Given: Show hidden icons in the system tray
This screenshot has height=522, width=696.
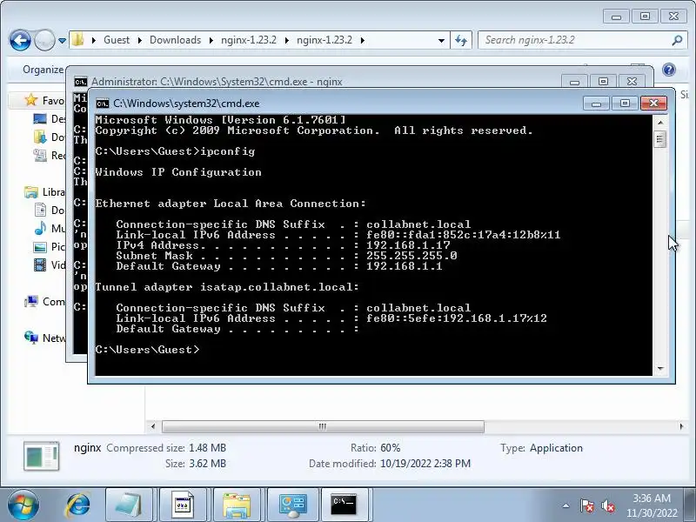Looking at the screenshot, I should 566,505.
